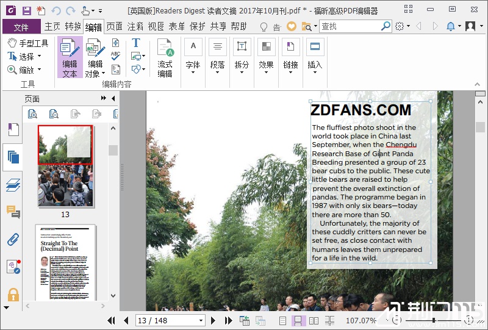Click the lightbulb tell-me icon
The width and height of the screenshot is (488, 330).
click(264, 27)
